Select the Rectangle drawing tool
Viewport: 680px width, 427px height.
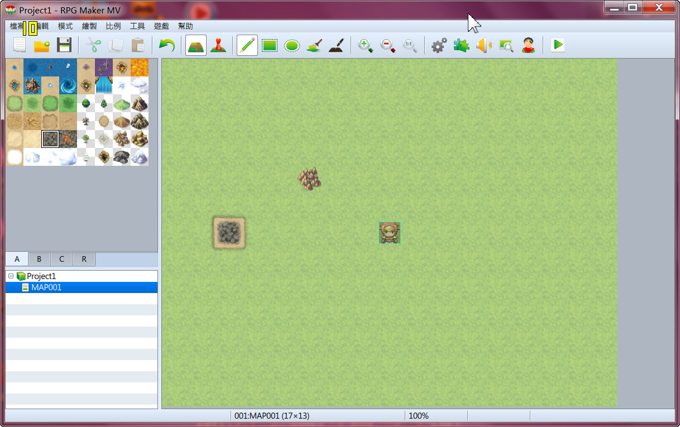pyautogui.click(x=270, y=45)
